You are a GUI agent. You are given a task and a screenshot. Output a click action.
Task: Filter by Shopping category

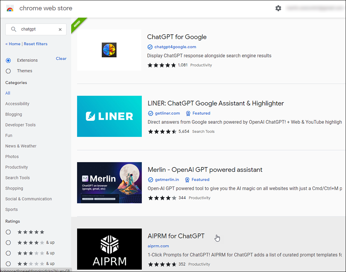[14, 188]
